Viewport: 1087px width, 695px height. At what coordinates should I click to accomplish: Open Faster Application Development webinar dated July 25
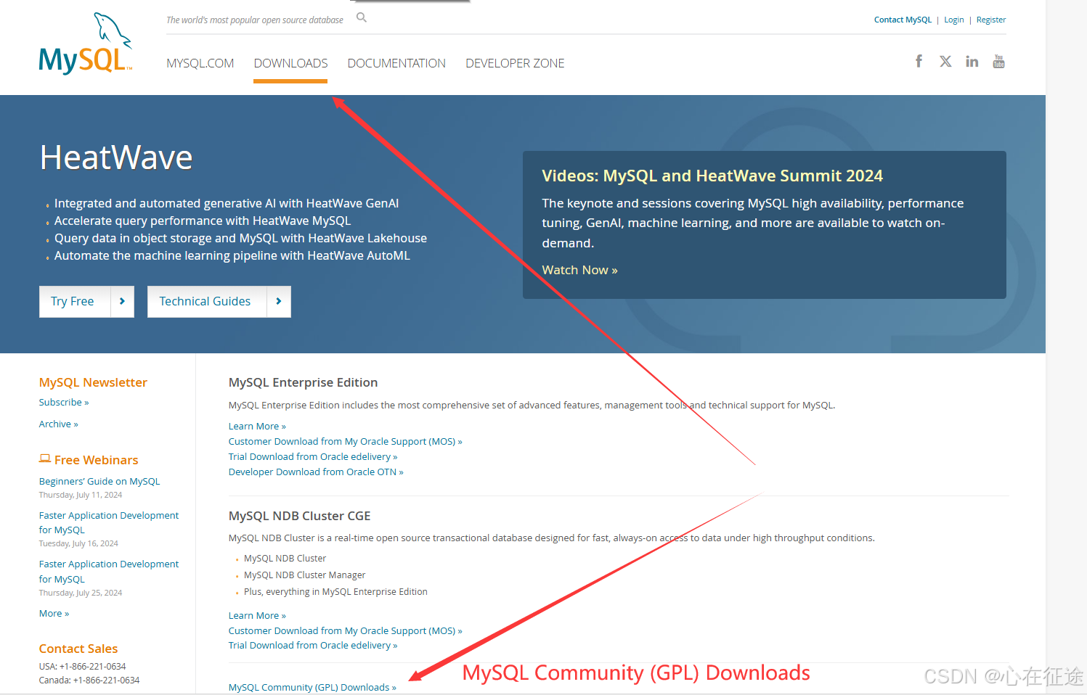pos(109,571)
